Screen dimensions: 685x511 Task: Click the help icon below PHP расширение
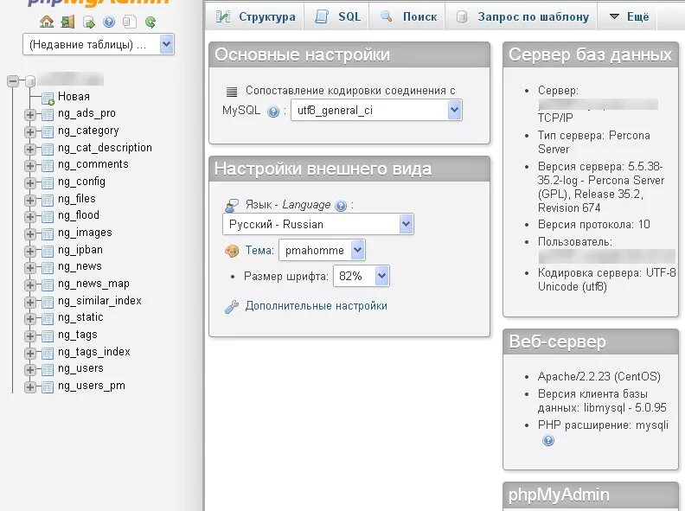(x=548, y=440)
